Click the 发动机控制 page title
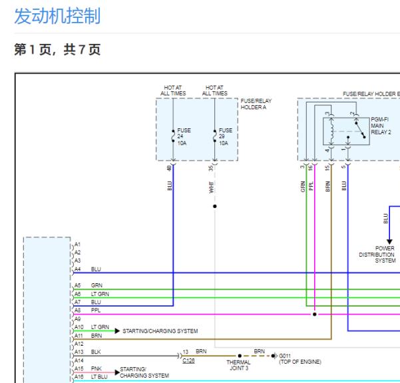Viewport: 400px width, 383px height. [57, 16]
